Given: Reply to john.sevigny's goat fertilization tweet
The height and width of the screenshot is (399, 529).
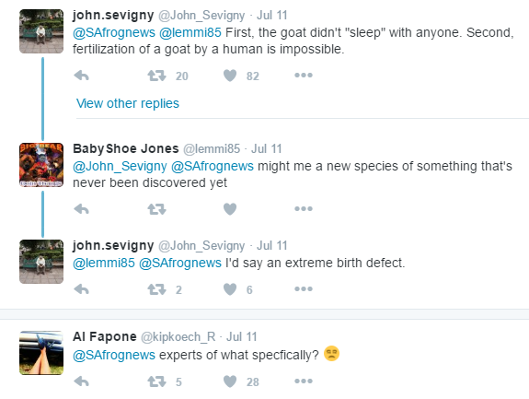Looking at the screenshot, I should [81, 76].
